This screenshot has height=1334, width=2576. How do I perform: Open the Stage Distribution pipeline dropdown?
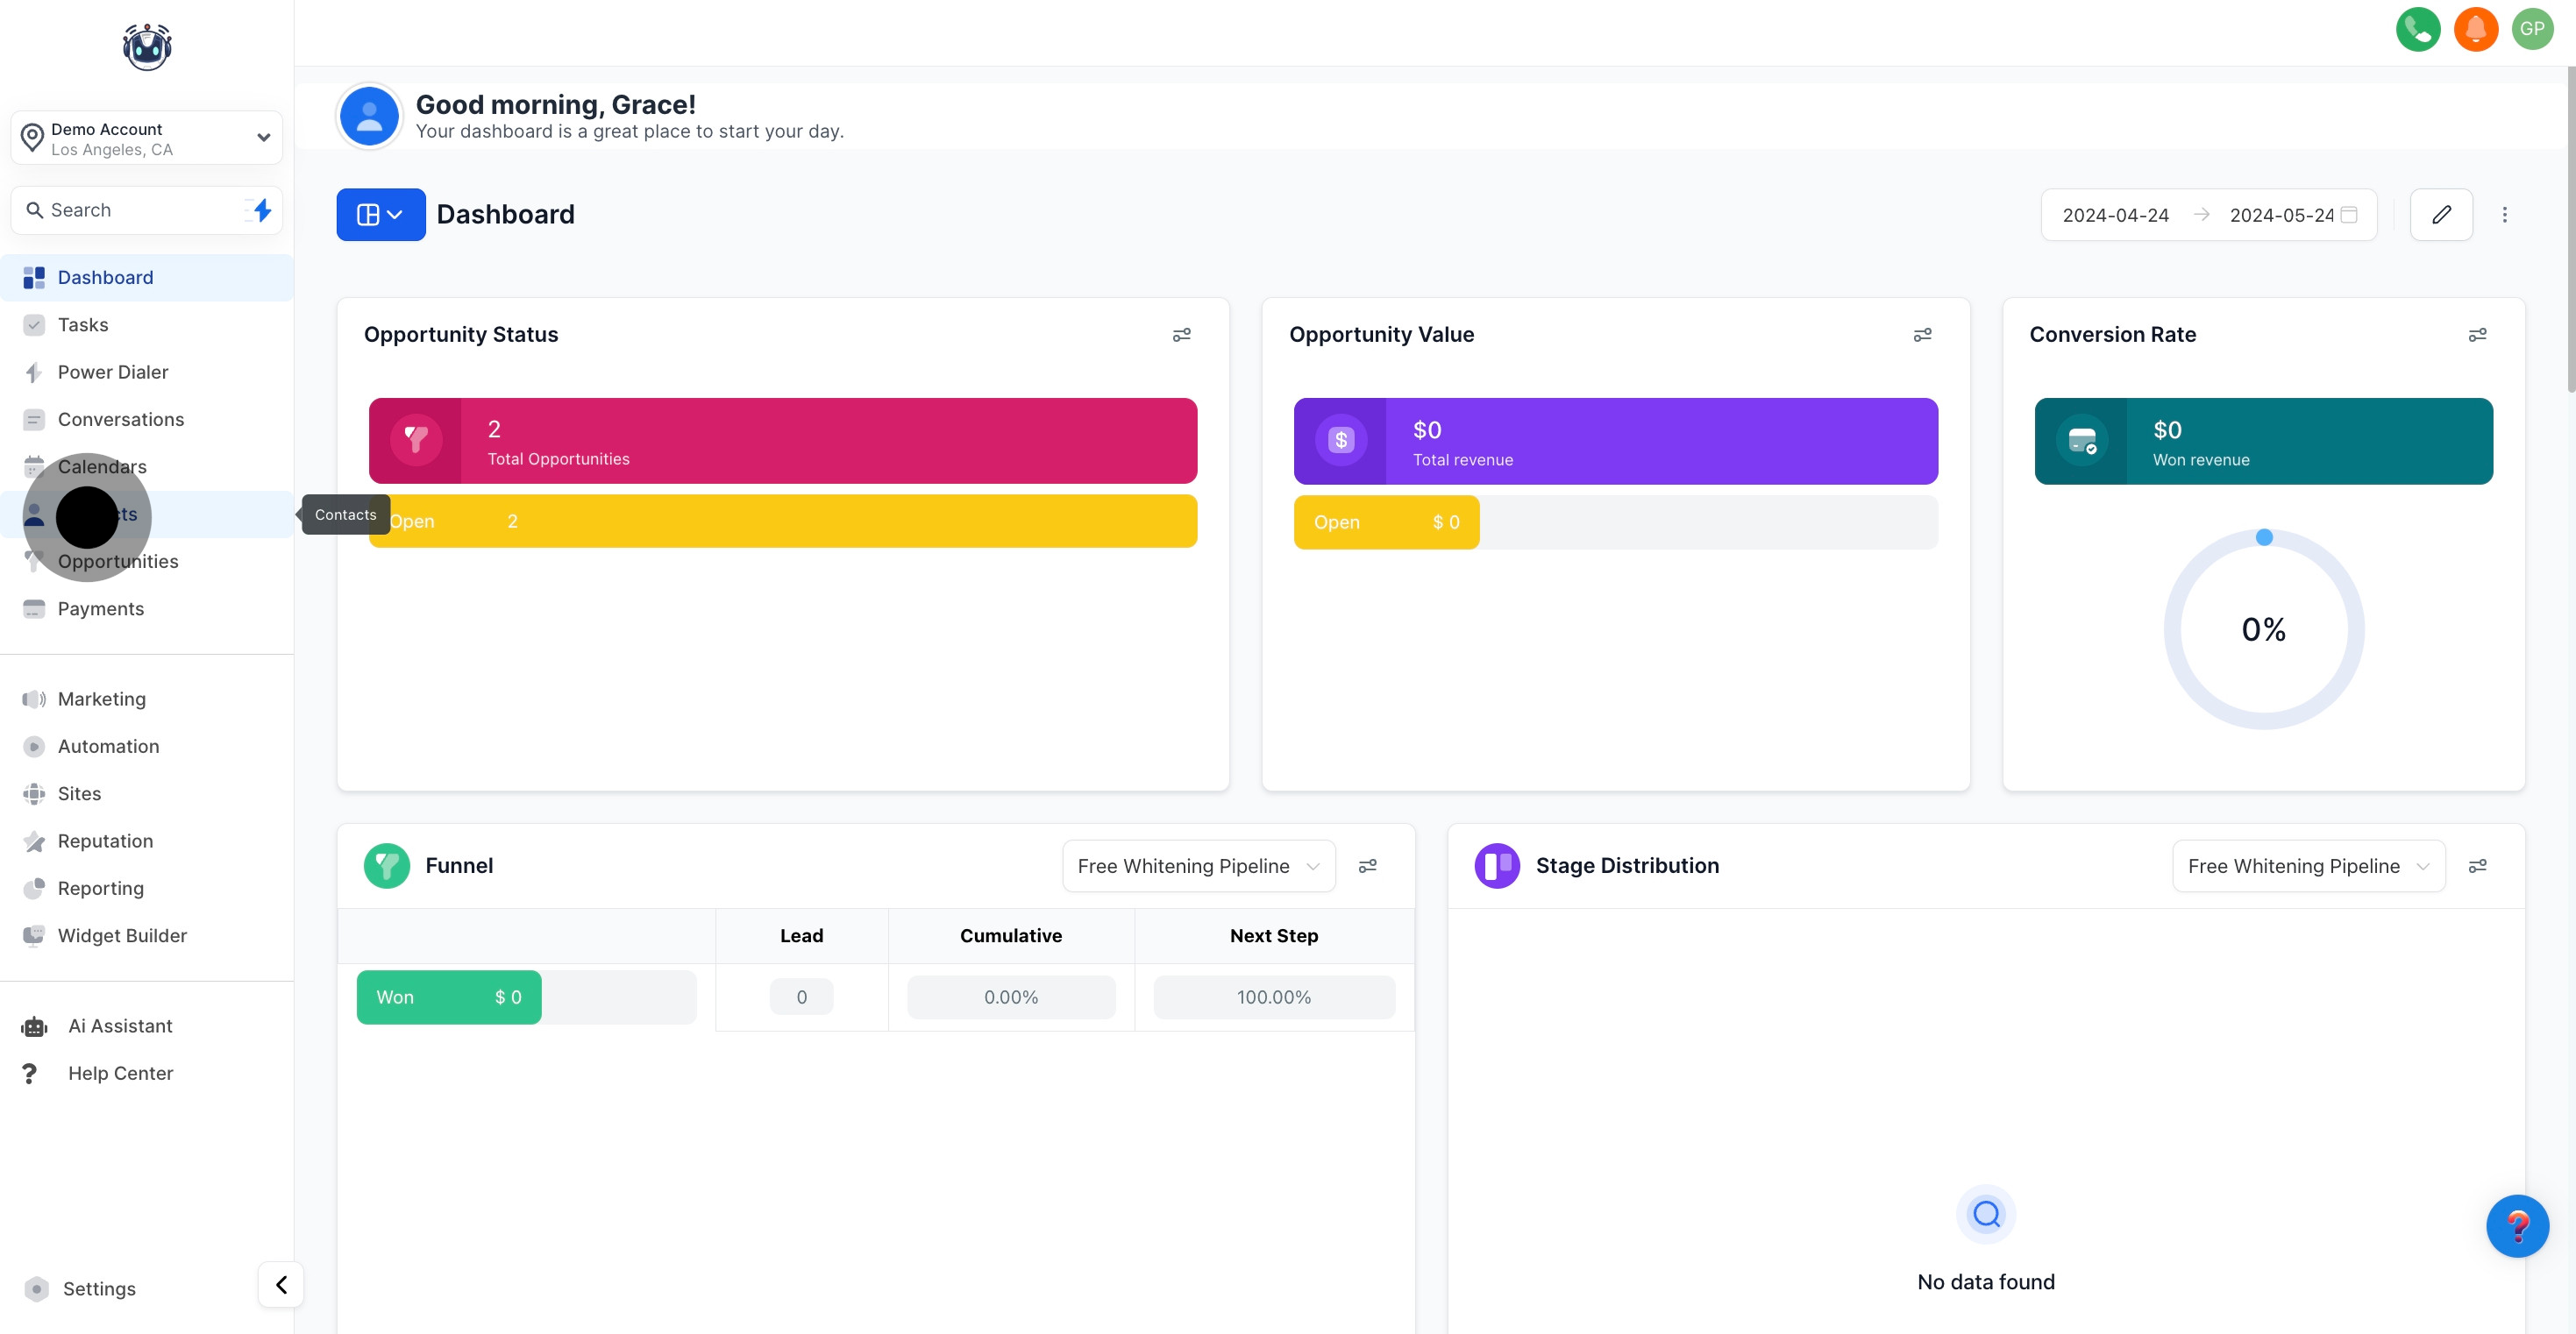click(2308, 866)
